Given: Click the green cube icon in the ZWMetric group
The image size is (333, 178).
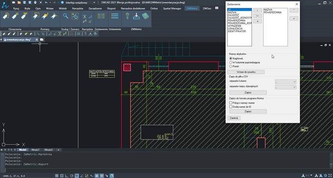Looking at the screenshot, I should [x=146, y=16].
